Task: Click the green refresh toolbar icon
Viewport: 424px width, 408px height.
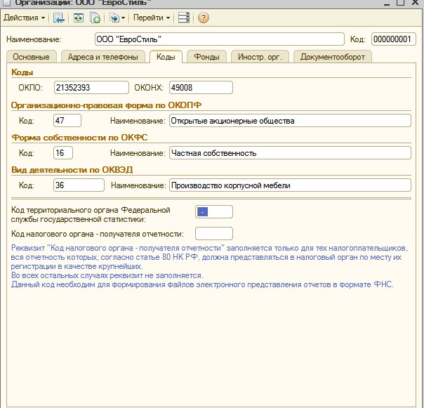Action: pos(79,18)
